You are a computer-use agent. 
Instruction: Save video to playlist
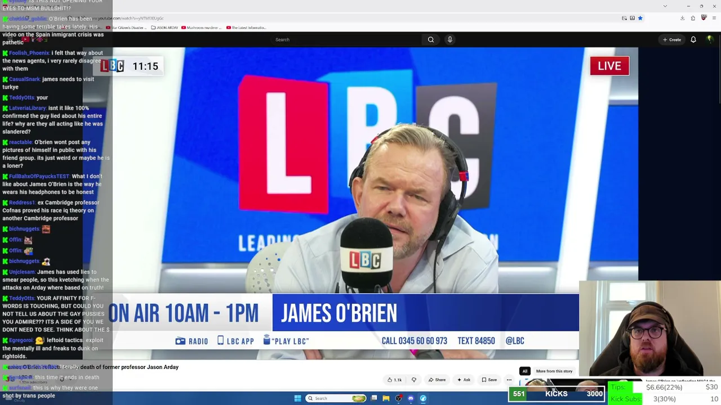pos(489,380)
